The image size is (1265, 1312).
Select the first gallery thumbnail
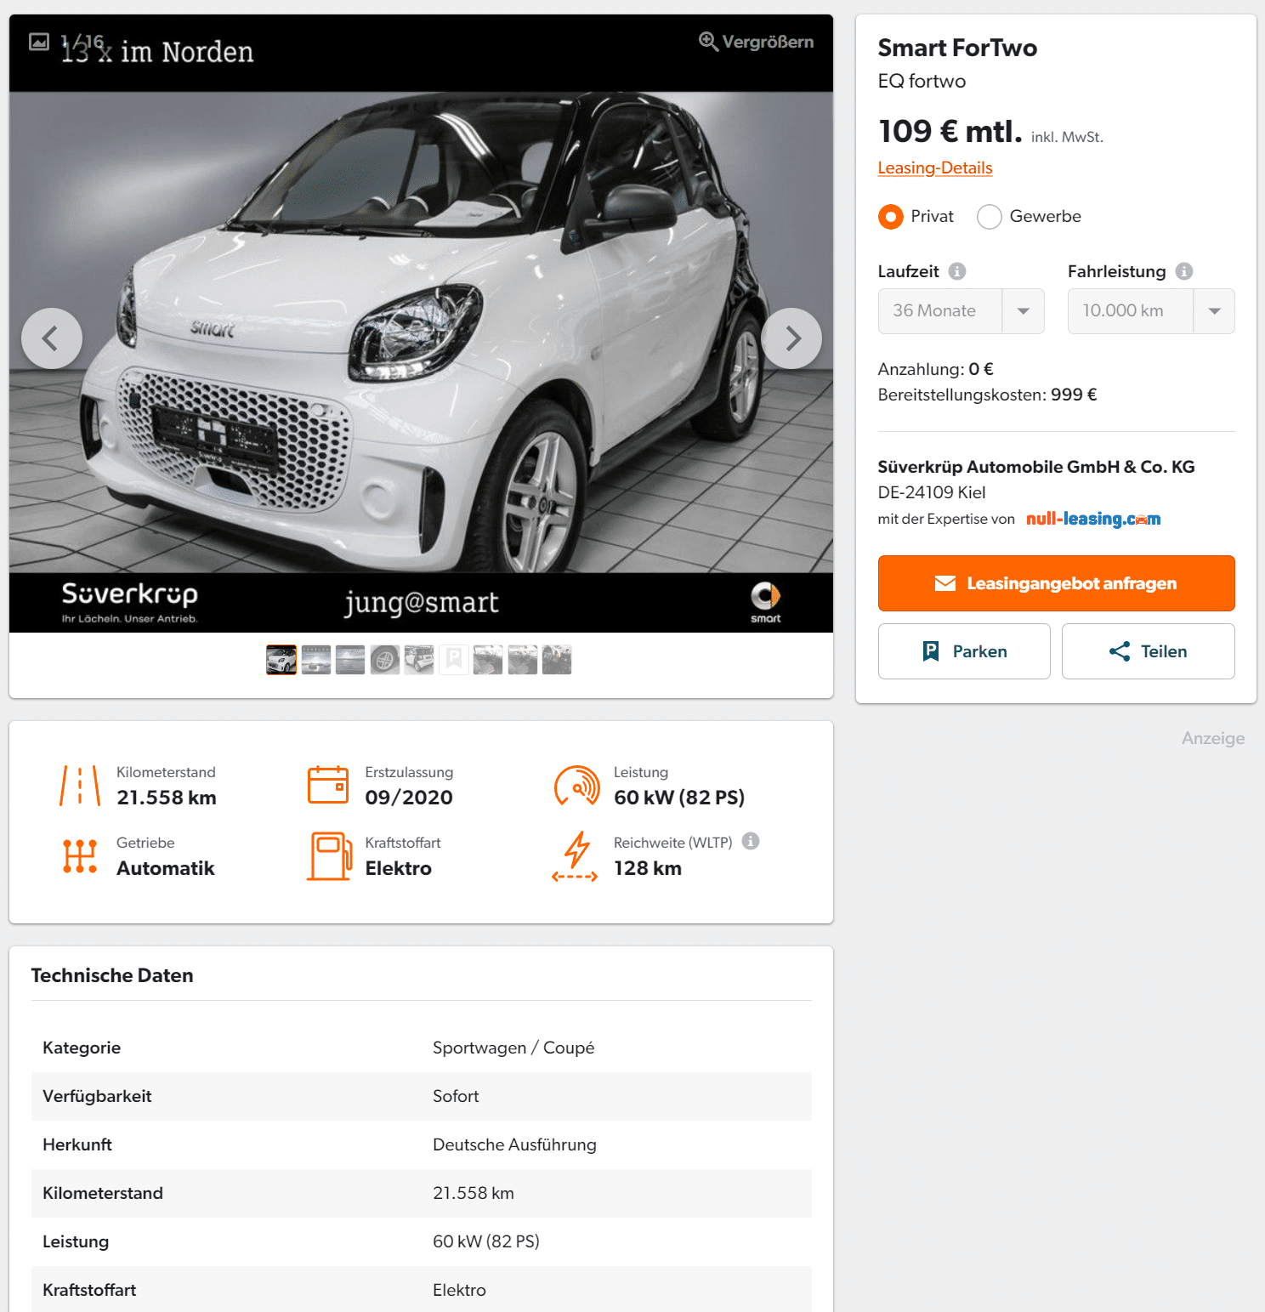[281, 660]
